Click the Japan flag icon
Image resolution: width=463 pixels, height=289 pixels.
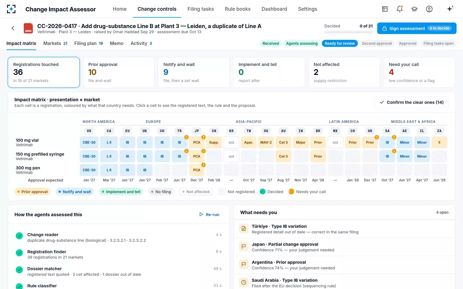[244, 247]
